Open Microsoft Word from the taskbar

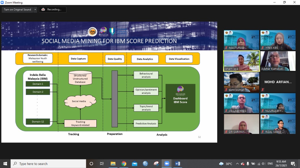coord(177,164)
